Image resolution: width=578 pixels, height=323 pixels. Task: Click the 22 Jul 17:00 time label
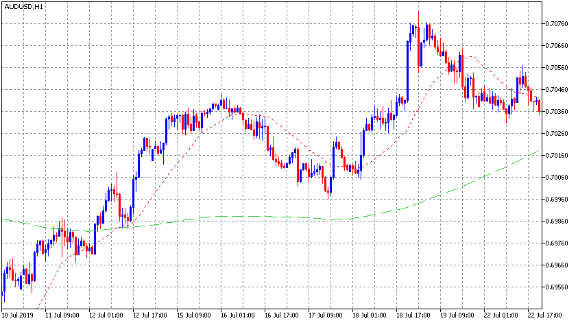544,315
